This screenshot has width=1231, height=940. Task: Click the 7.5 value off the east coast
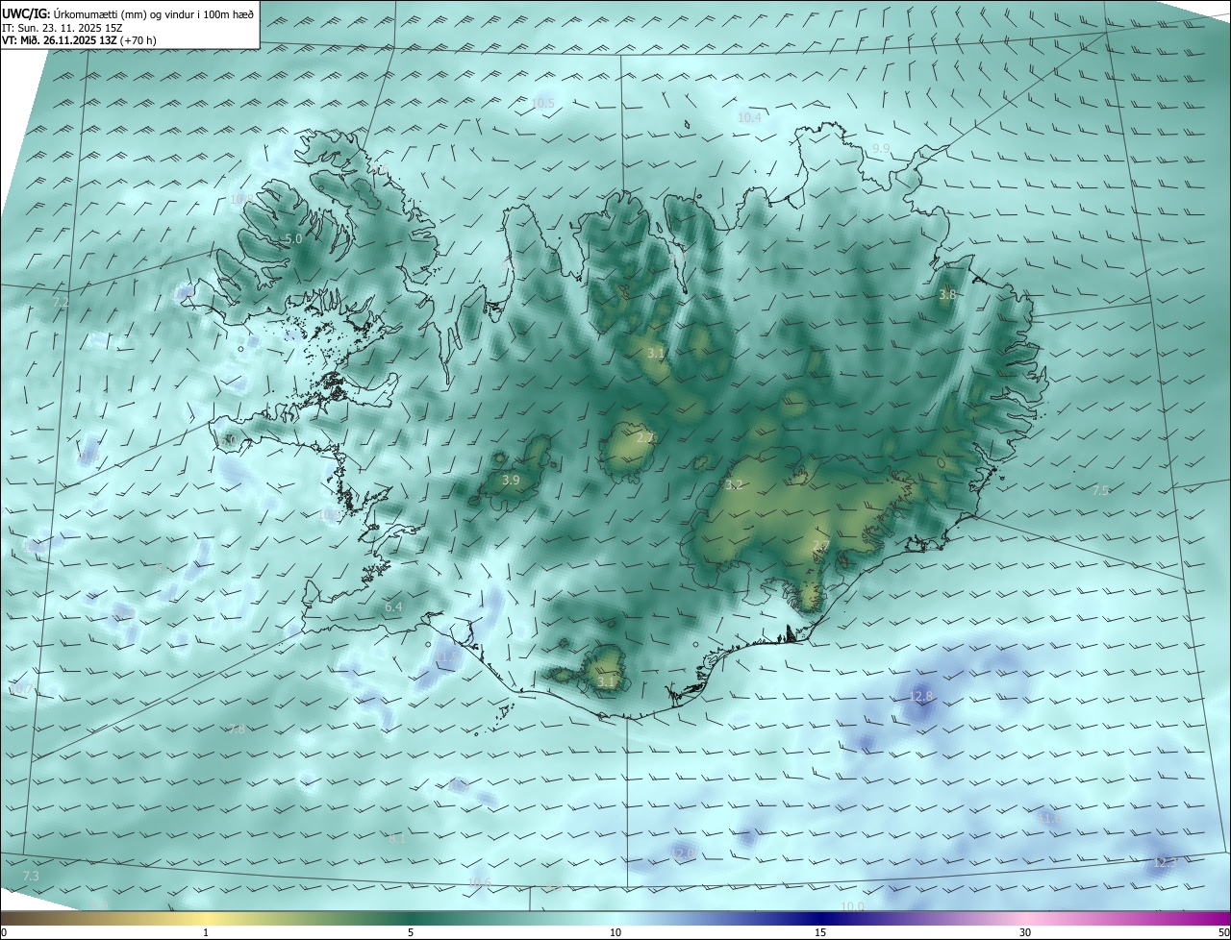coord(1101,490)
